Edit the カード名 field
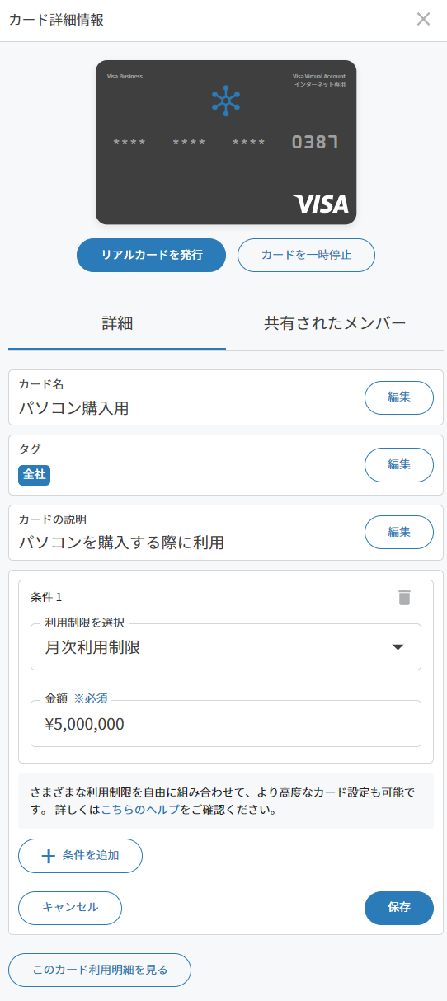Image resolution: width=447 pixels, height=1001 pixels. coord(399,397)
